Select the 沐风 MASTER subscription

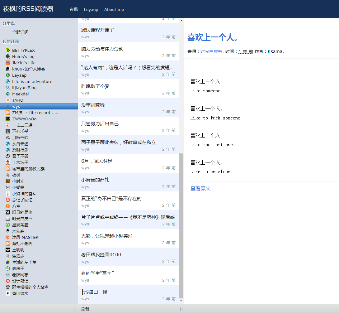[x=25, y=237]
